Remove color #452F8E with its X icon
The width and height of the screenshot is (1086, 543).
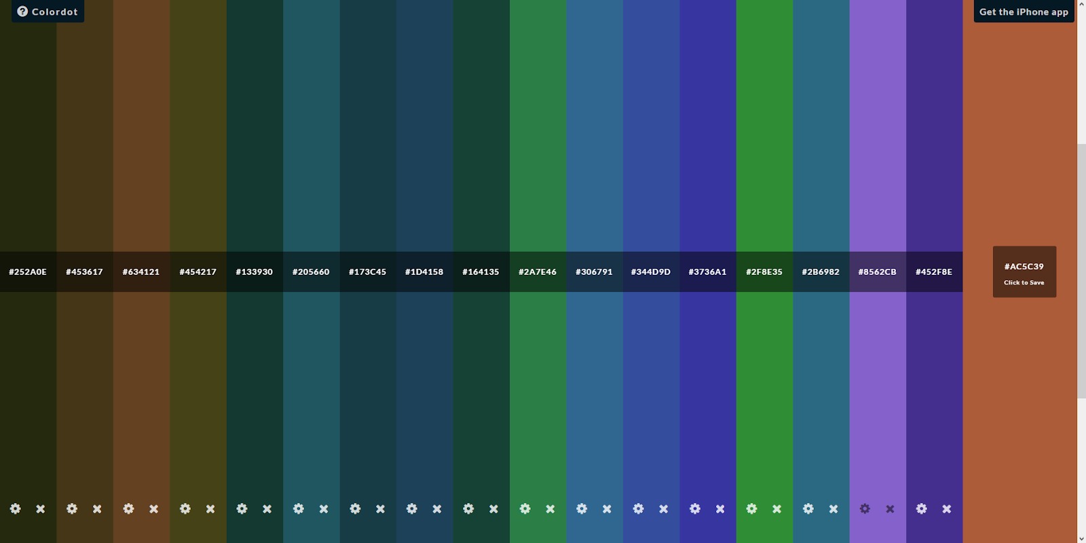[947, 508]
